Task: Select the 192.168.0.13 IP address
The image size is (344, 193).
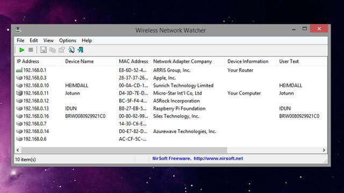Action: point(36,108)
